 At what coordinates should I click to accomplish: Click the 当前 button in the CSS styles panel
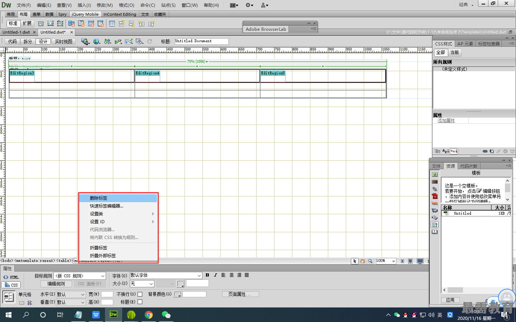coord(455,53)
